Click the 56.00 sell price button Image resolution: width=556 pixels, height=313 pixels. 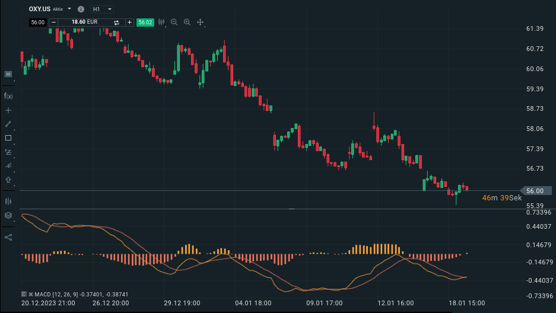[37, 23]
